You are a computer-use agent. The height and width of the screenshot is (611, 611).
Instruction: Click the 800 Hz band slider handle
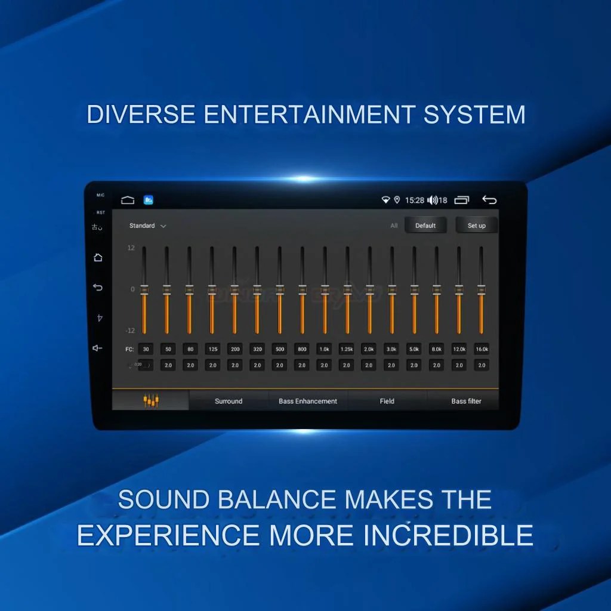pos(303,290)
